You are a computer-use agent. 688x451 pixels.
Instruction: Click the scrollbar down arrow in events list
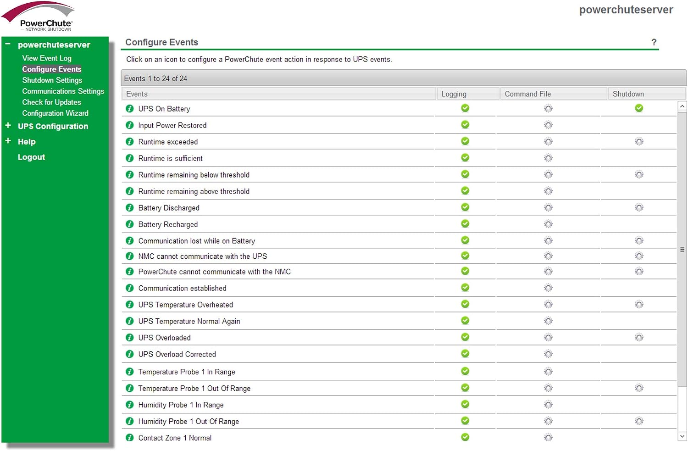[x=682, y=436]
